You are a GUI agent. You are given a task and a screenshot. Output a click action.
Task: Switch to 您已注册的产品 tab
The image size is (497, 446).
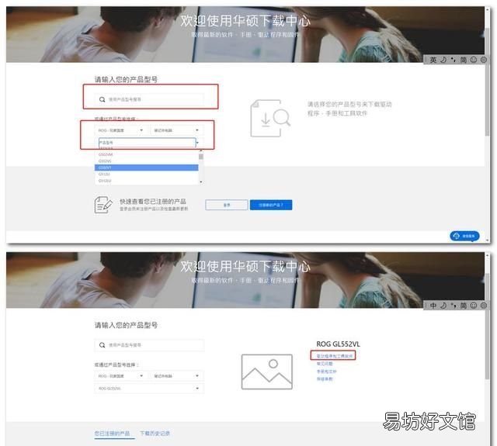point(112,433)
